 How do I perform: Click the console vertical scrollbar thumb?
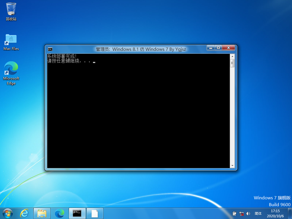pyautogui.click(x=232, y=63)
